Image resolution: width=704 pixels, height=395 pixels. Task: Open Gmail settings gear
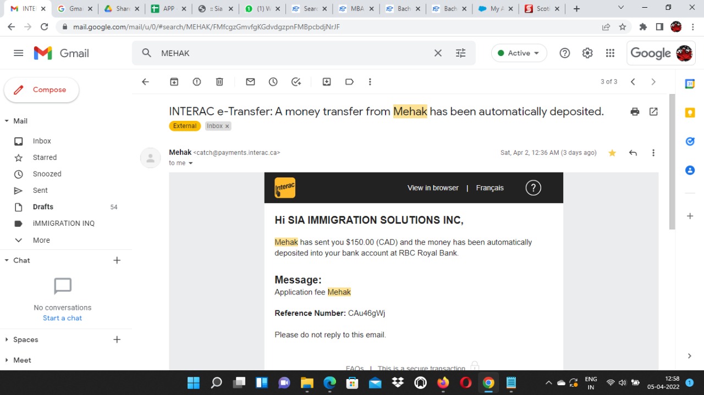tap(587, 53)
